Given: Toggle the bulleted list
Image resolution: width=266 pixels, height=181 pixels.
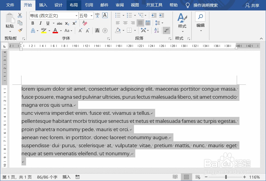Looking at the screenshot, I should (118, 15).
